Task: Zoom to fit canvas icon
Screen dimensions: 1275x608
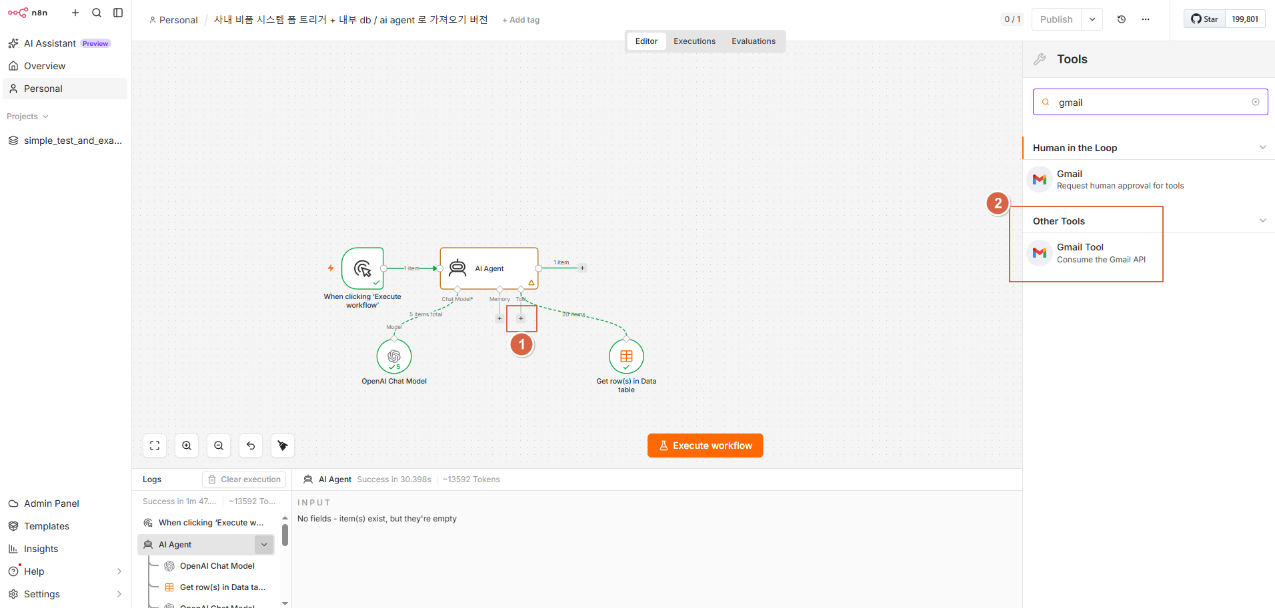Action: click(155, 446)
